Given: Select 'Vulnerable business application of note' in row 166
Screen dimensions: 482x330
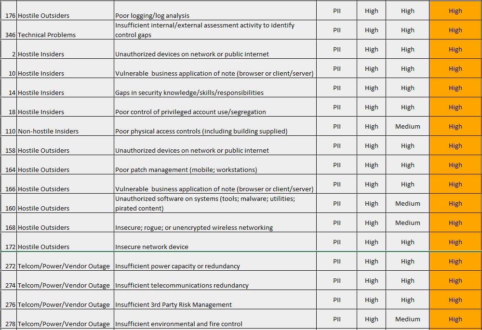Looking at the screenshot, I should 215,184.
